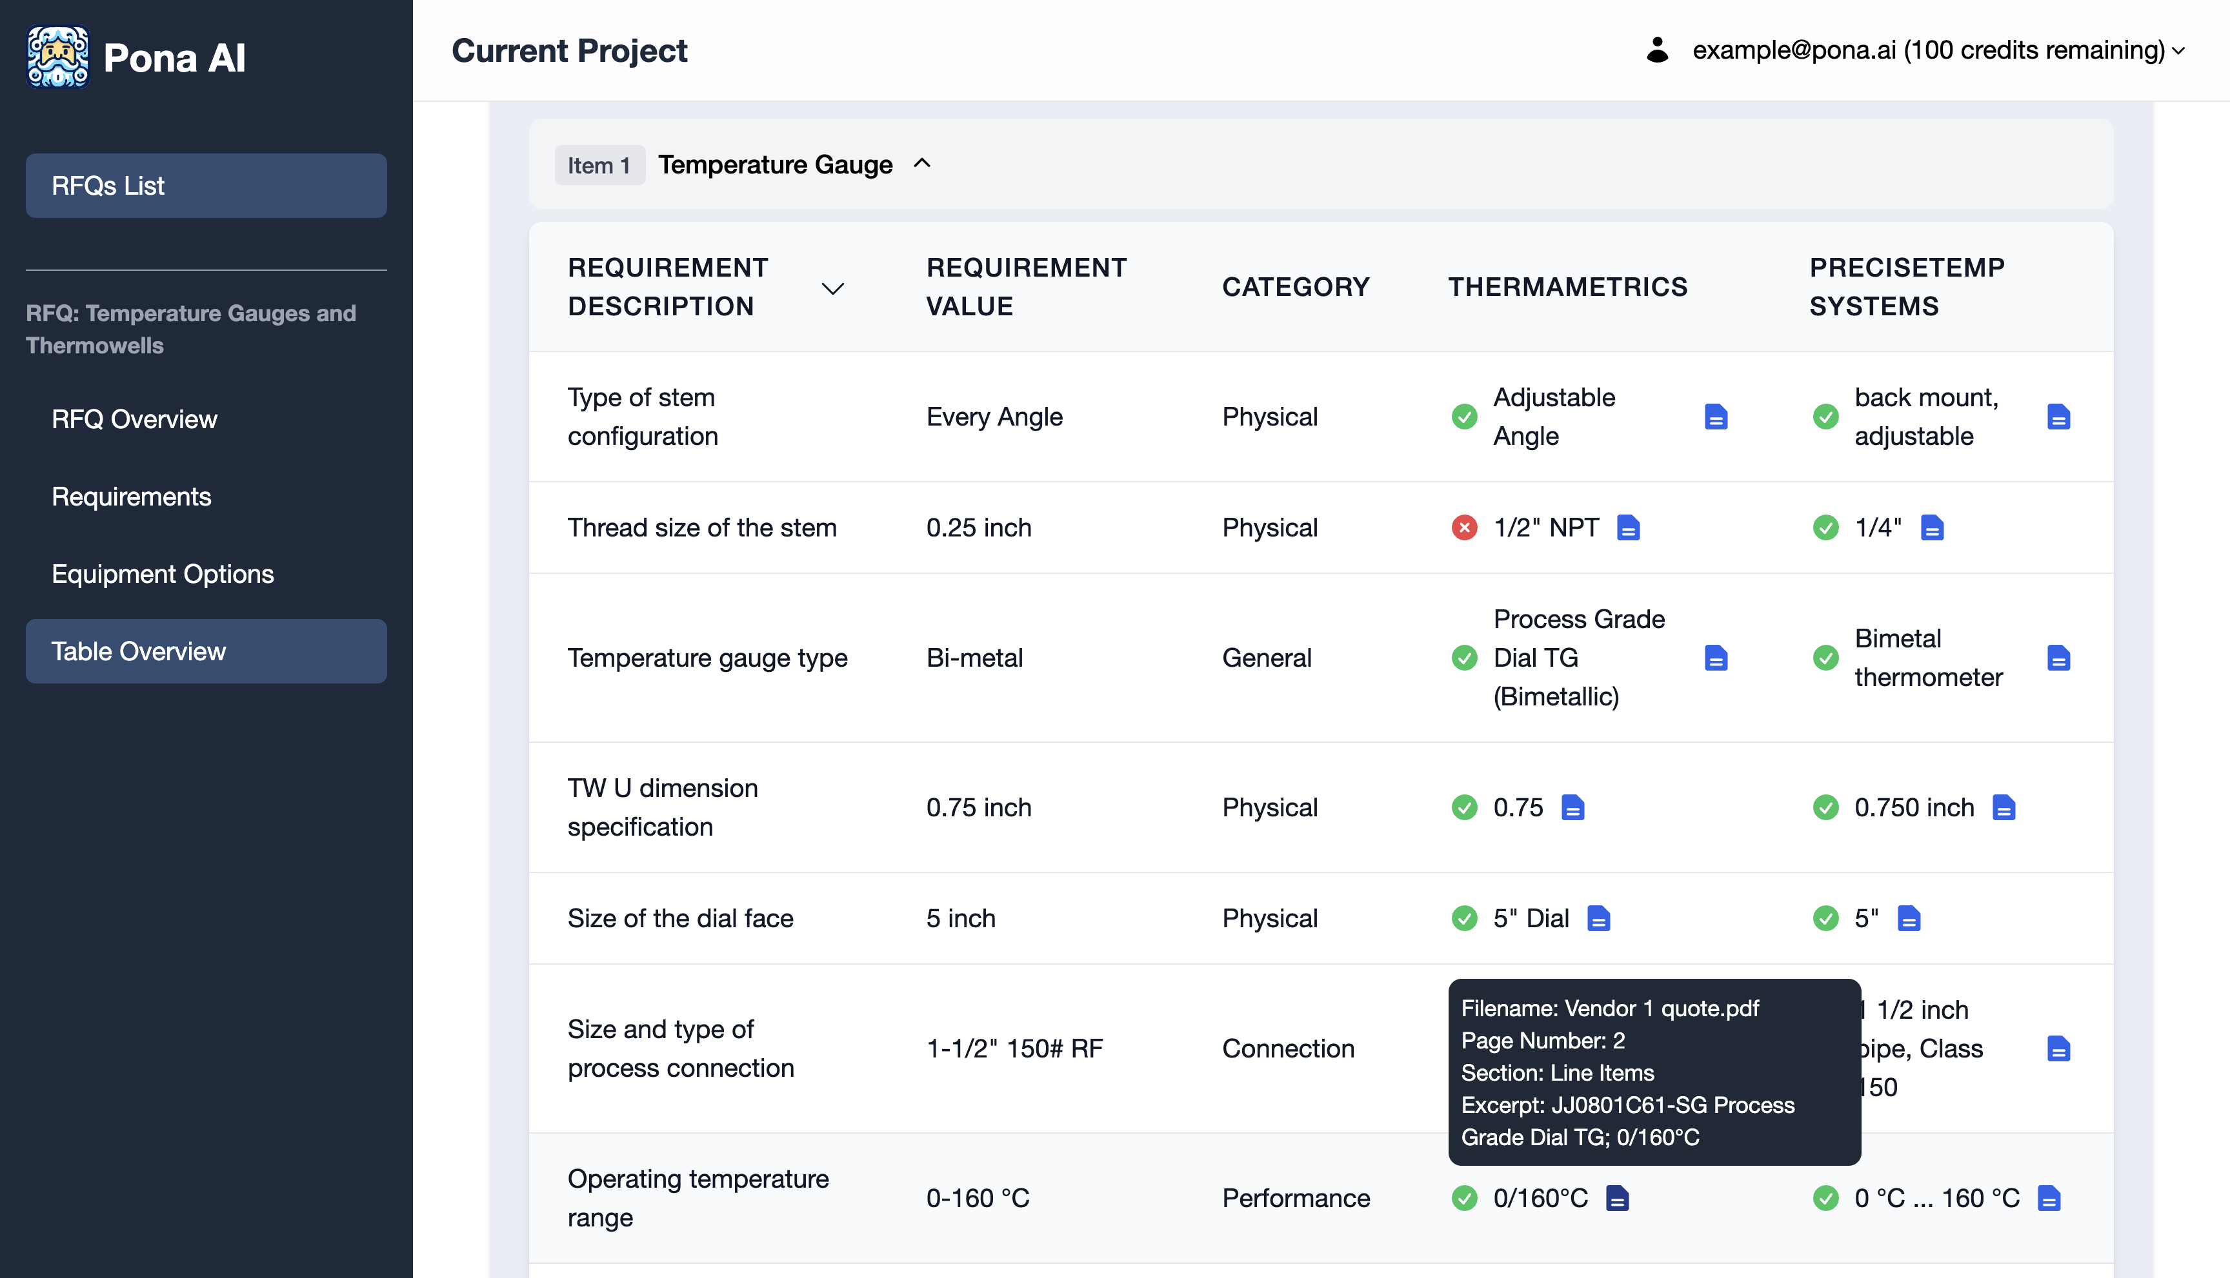Select Table Overview in sidebar
The width and height of the screenshot is (2230, 1278).
tap(206, 651)
